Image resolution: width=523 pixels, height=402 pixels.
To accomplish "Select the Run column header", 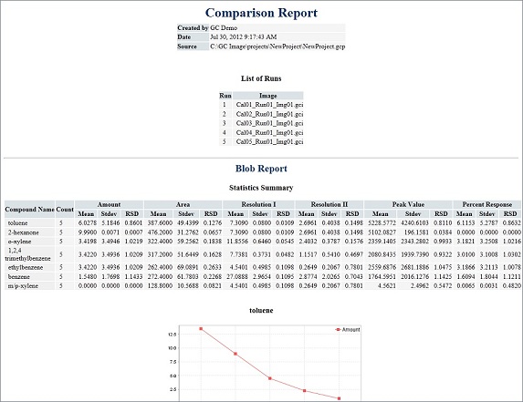I will pos(225,96).
